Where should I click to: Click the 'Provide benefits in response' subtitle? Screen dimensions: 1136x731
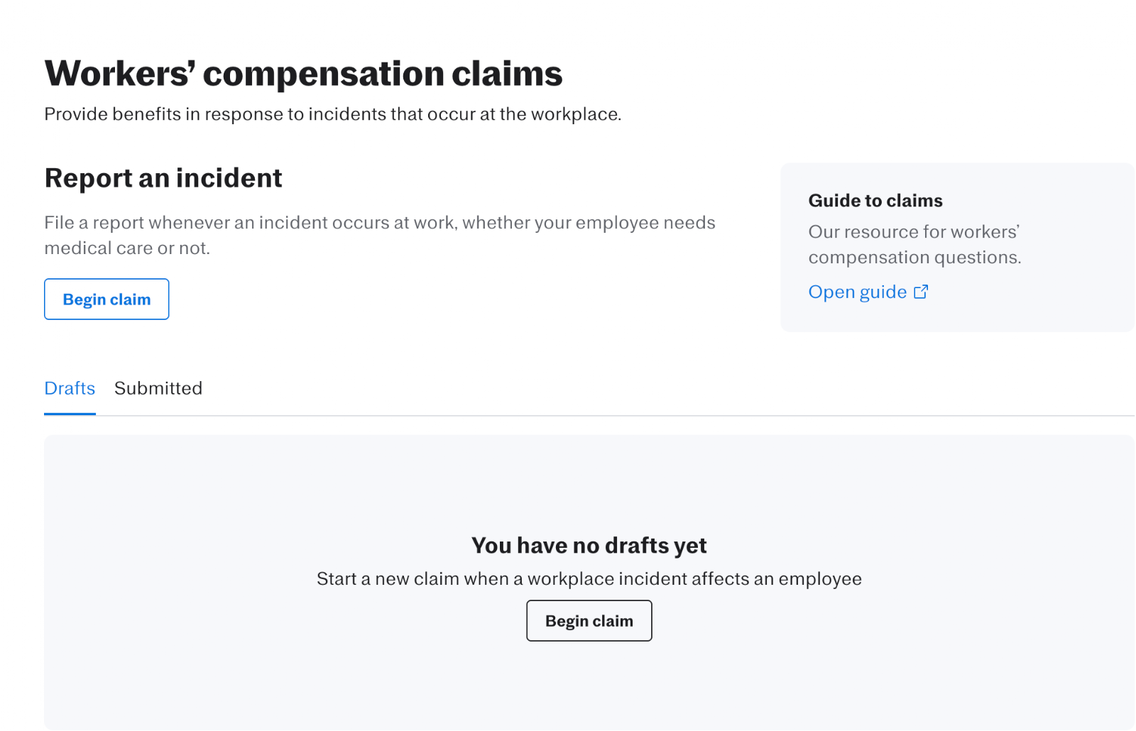[332, 114]
